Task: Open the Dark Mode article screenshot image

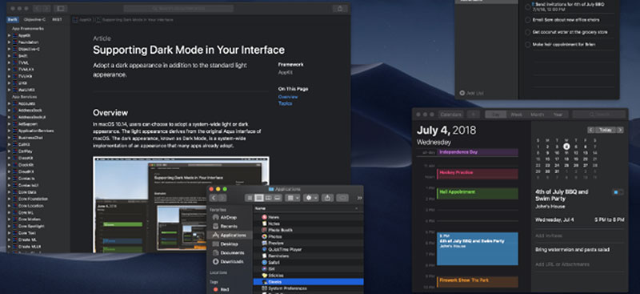Action: 181,204
